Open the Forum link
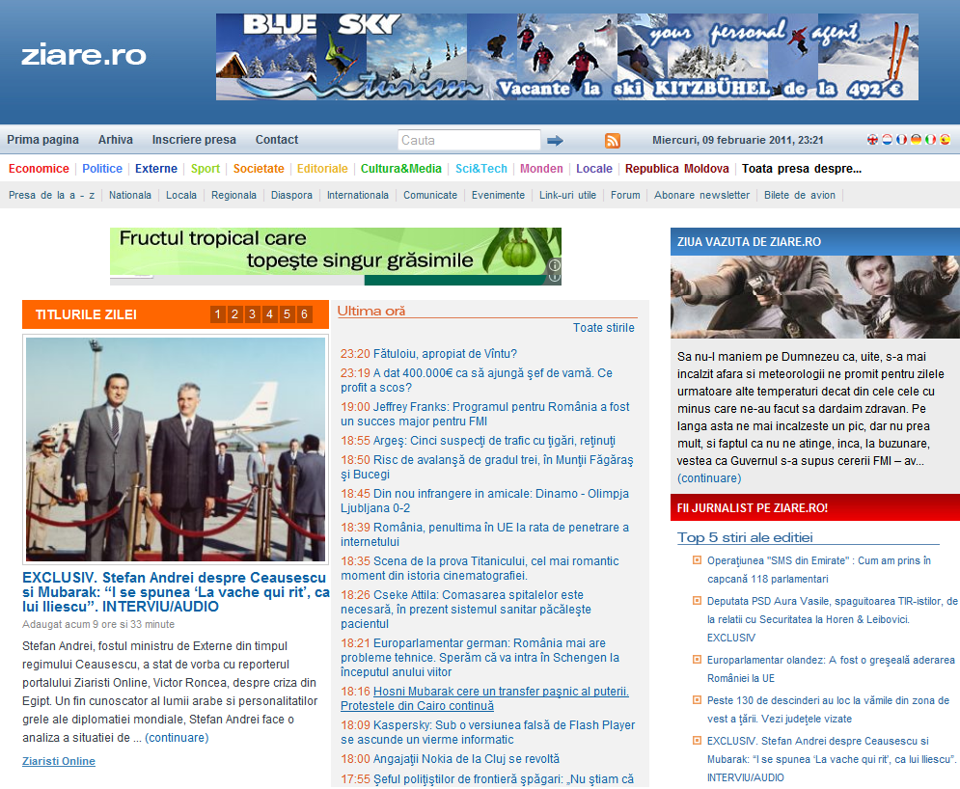This screenshot has height=789, width=960. tap(625, 195)
